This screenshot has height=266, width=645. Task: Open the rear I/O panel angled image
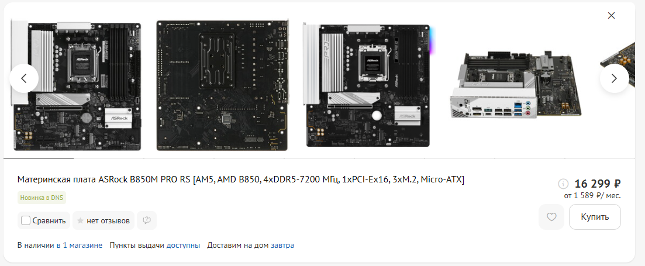pos(516,85)
